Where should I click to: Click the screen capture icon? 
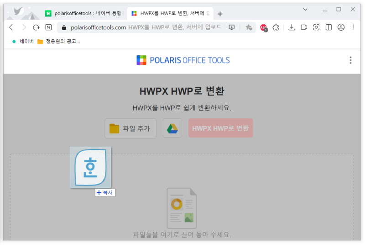[x=316, y=27]
